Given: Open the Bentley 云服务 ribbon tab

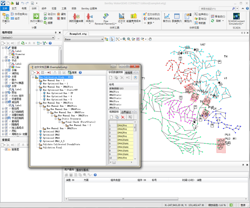Looking at the screenshot, I should point(89,8).
